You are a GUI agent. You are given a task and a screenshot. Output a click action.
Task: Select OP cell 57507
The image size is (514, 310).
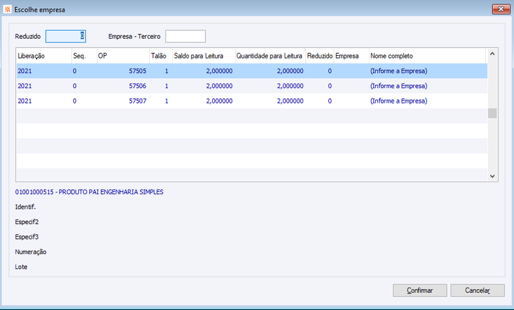click(x=137, y=101)
